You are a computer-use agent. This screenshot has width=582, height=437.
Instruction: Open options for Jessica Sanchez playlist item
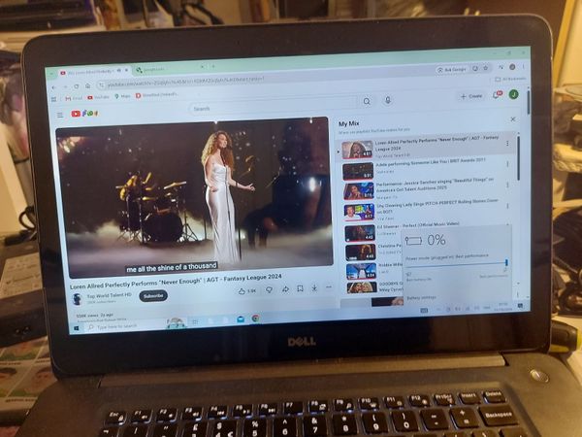[507, 185]
